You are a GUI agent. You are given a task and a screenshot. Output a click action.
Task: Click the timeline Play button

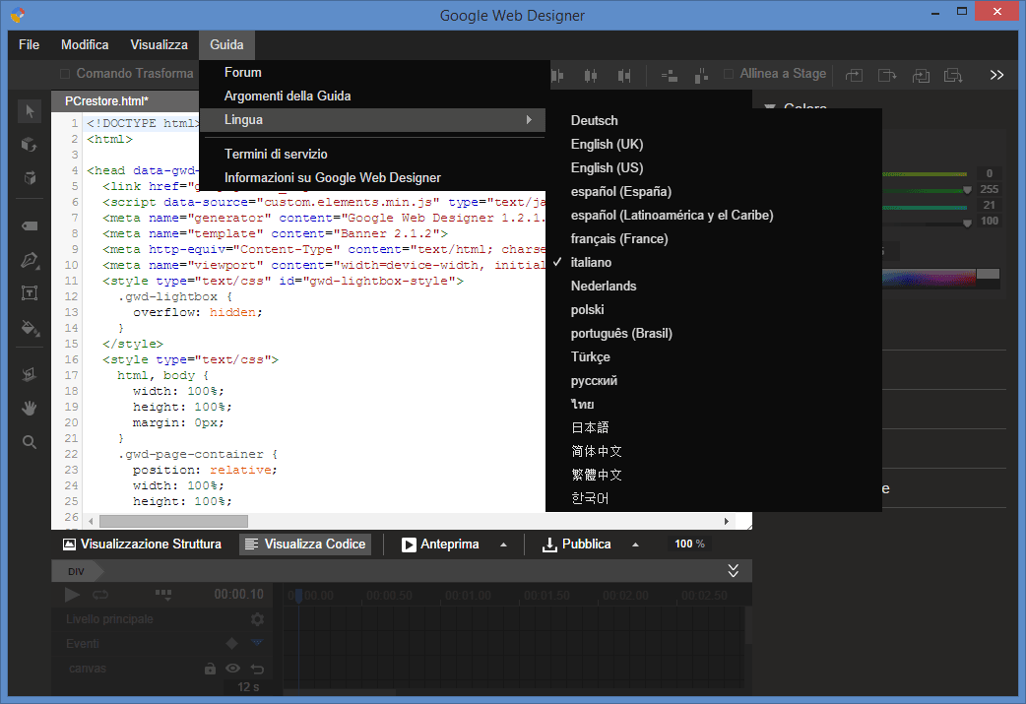[72, 595]
